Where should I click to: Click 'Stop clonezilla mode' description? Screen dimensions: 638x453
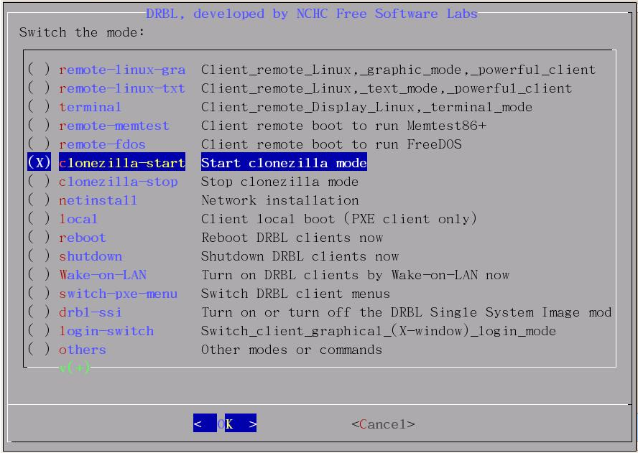pos(279,182)
